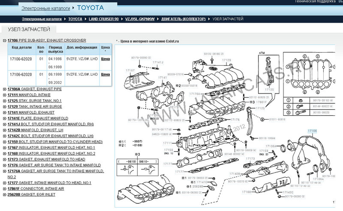The height and width of the screenshot is (211, 343).
Task: Expand 17141 MANIFOLD, EXHAUST node
Action: [x=5, y=113]
